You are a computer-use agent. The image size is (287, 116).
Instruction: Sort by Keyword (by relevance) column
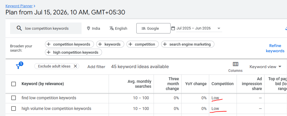point(43,84)
